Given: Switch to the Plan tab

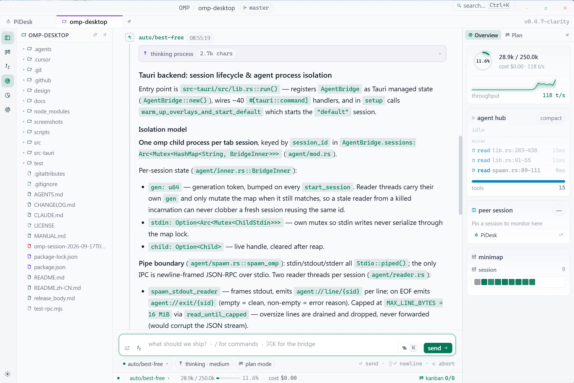Looking at the screenshot, I should tap(514, 35).
